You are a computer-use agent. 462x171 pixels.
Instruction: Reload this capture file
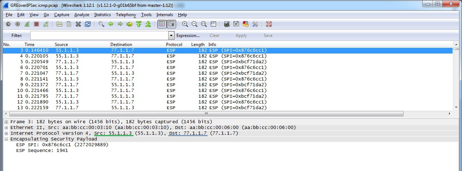tap(88, 24)
